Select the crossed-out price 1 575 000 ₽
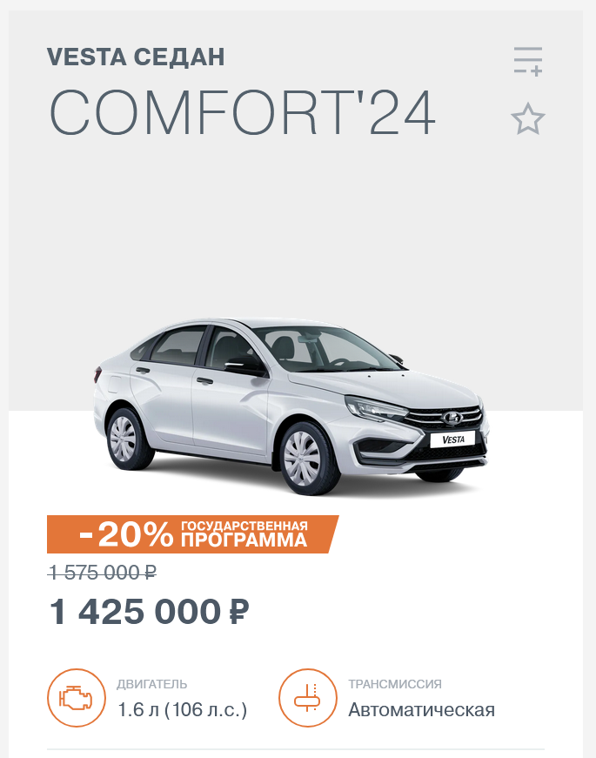596x758 pixels. pyautogui.click(x=103, y=573)
